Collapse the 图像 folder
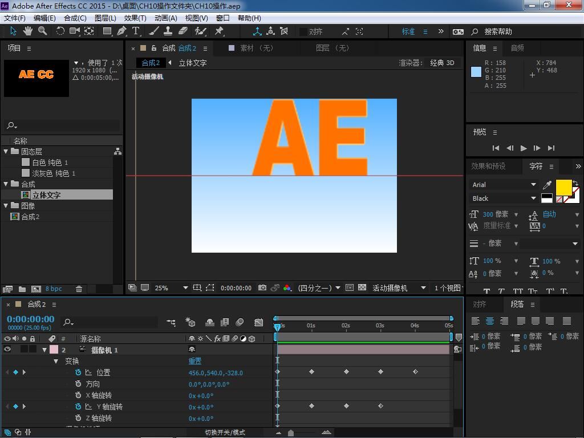The image size is (584, 438). pos(6,205)
